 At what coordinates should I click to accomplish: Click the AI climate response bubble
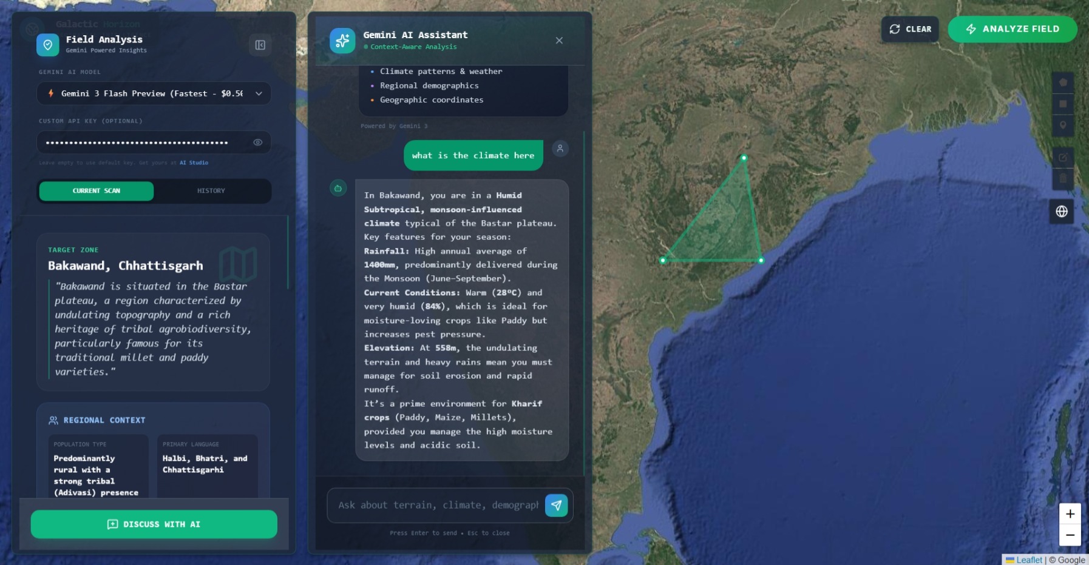462,320
